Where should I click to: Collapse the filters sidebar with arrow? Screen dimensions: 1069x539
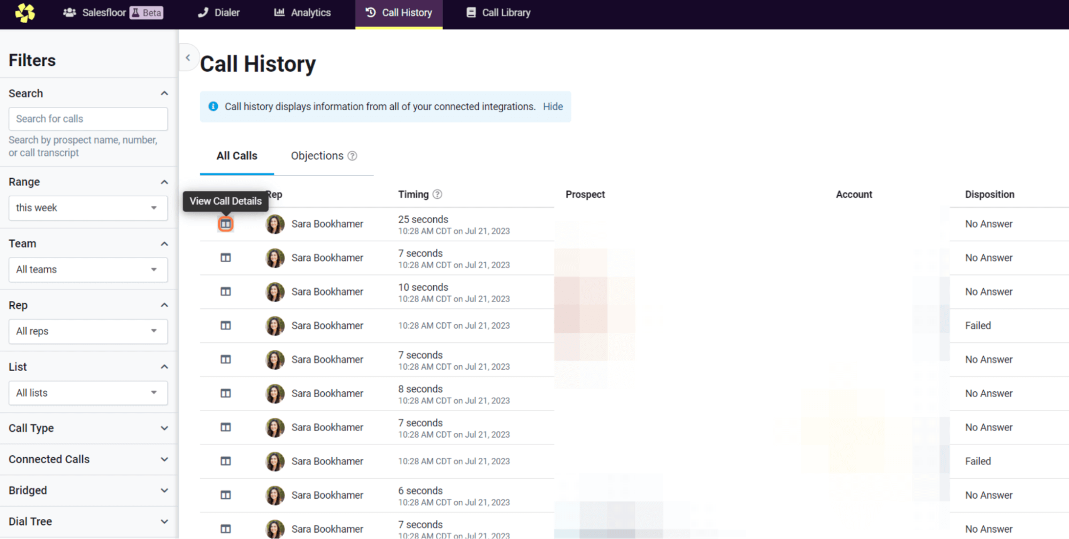pyautogui.click(x=188, y=58)
